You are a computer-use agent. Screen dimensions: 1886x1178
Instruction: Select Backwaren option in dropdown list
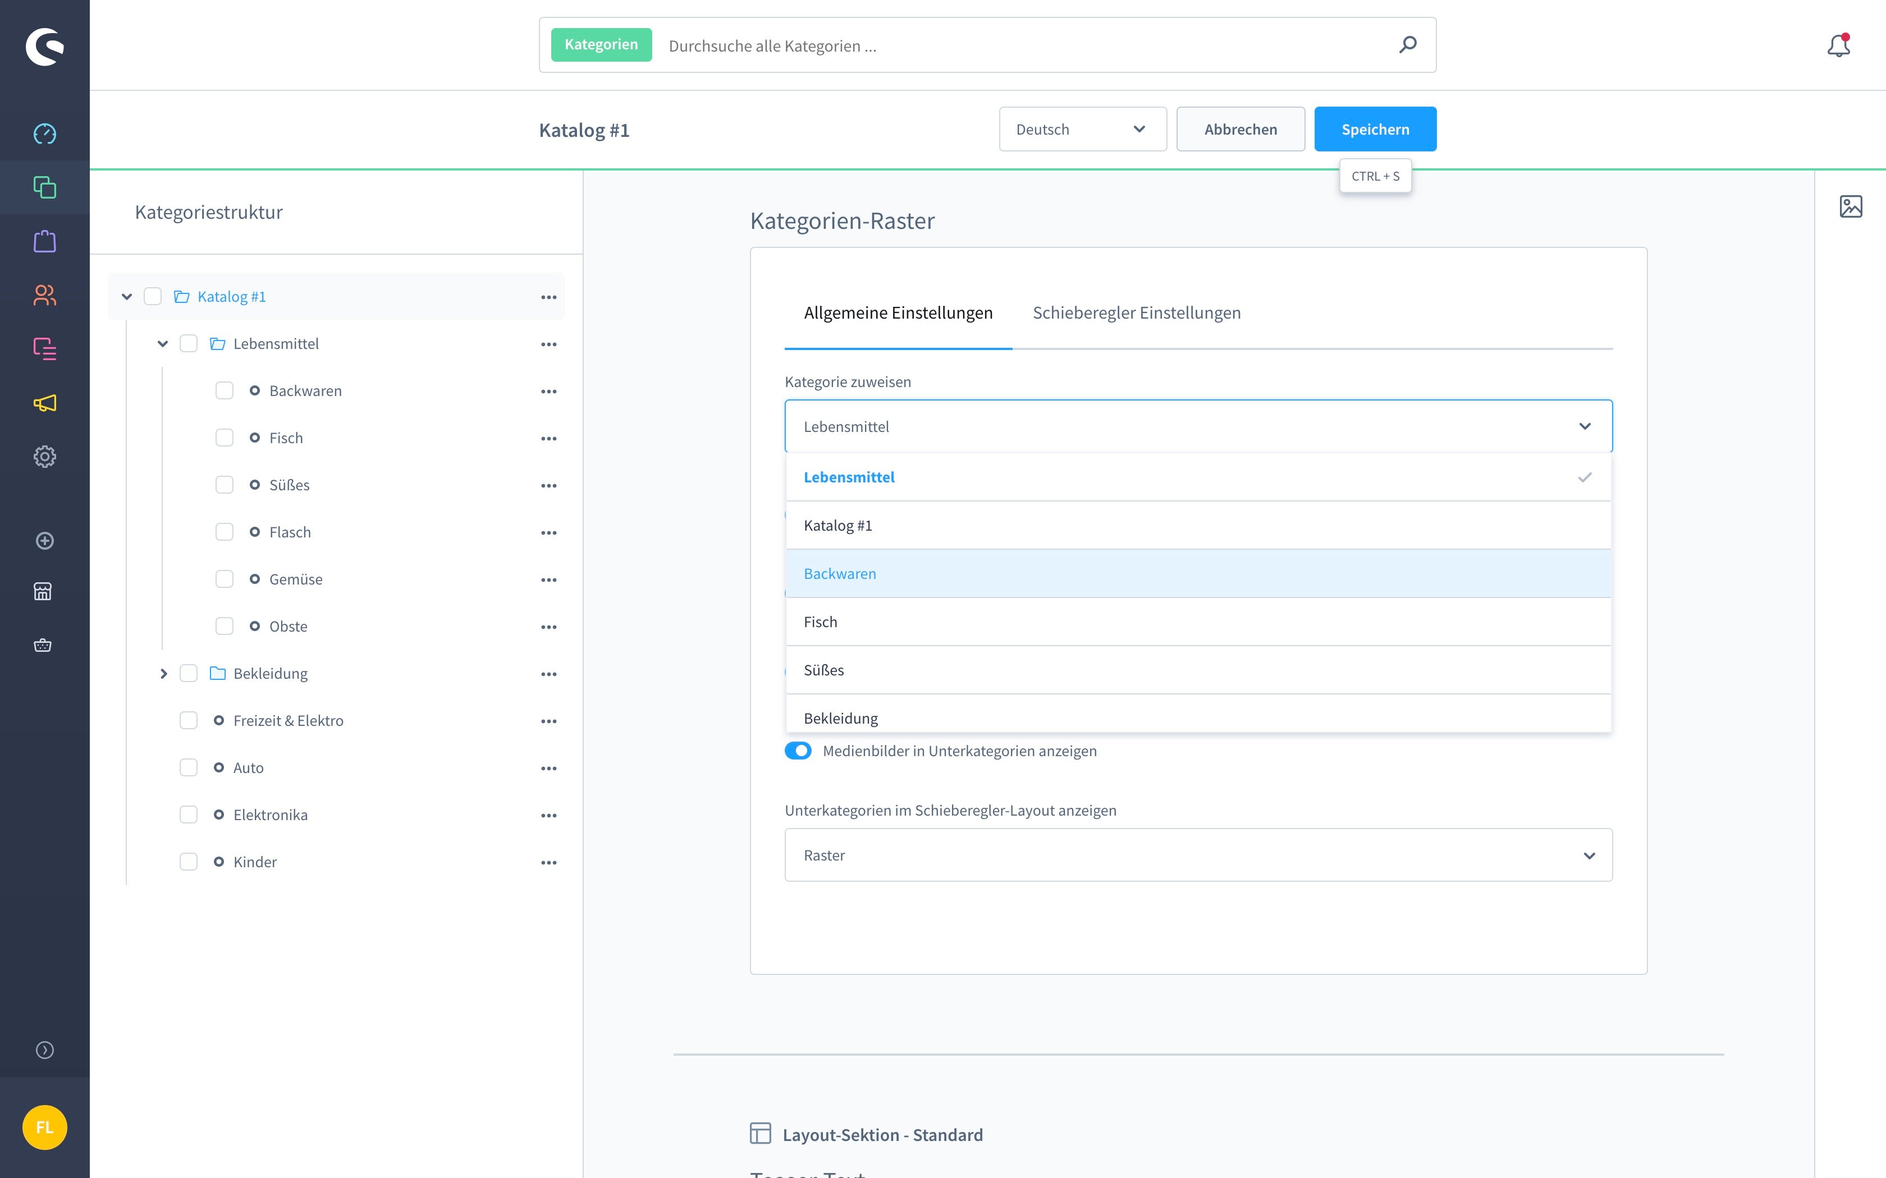[x=1198, y=573]
